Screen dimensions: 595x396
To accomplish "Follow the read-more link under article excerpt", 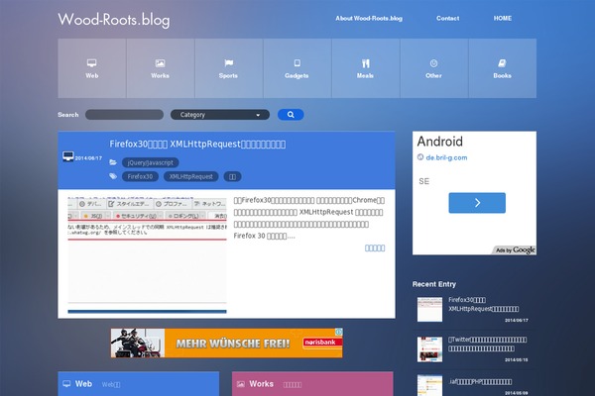I will [x=375, y=248].
